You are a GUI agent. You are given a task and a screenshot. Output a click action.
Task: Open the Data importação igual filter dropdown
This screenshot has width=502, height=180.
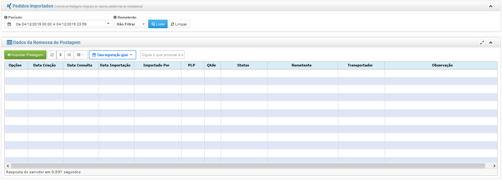click(x=112, y=55)
